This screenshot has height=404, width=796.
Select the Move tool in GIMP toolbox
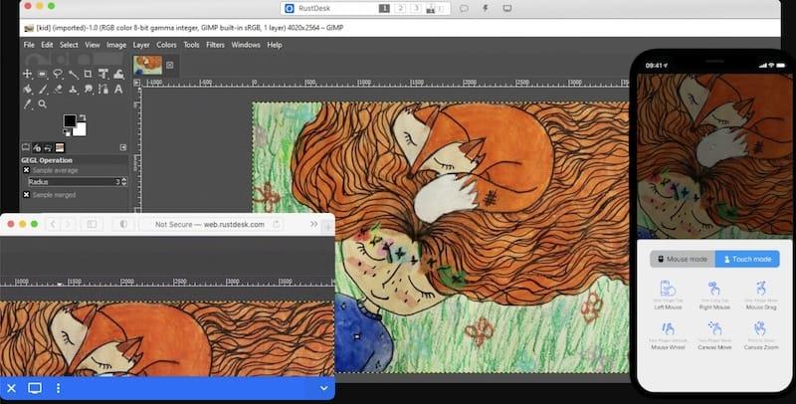tap(27, 74)
